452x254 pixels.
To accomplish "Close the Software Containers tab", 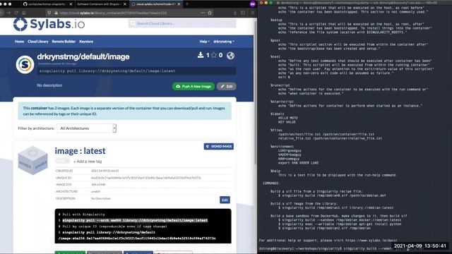I will [125, 4].
